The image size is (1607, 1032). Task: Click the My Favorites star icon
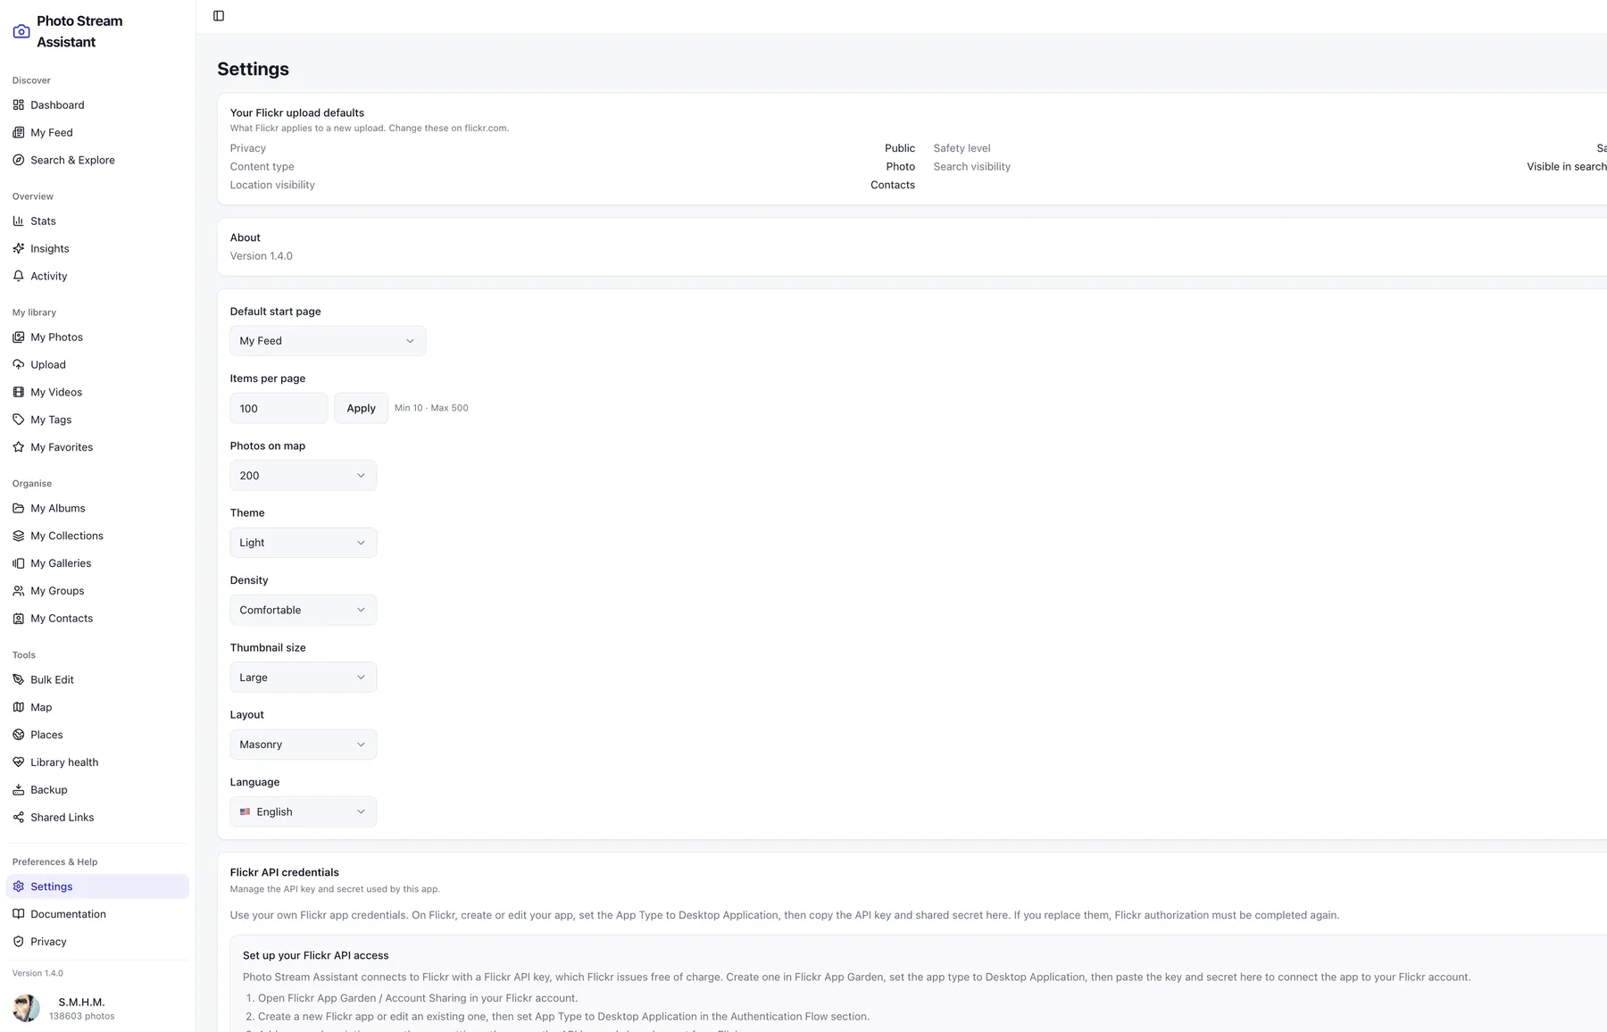[19, 446]
